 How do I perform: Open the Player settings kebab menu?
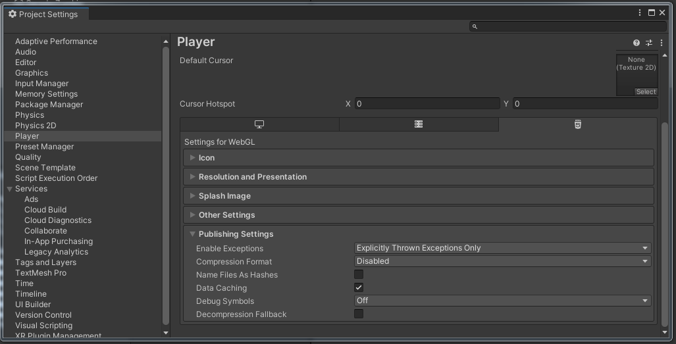(662, 43)
